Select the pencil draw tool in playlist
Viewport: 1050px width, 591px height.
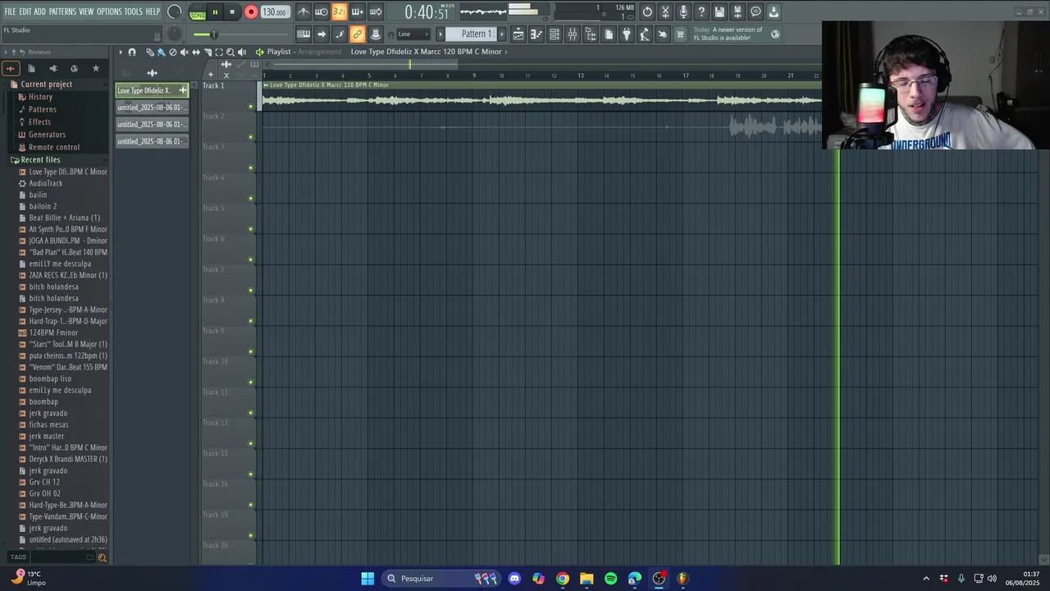pyautogui.click(x=150, y=52)
